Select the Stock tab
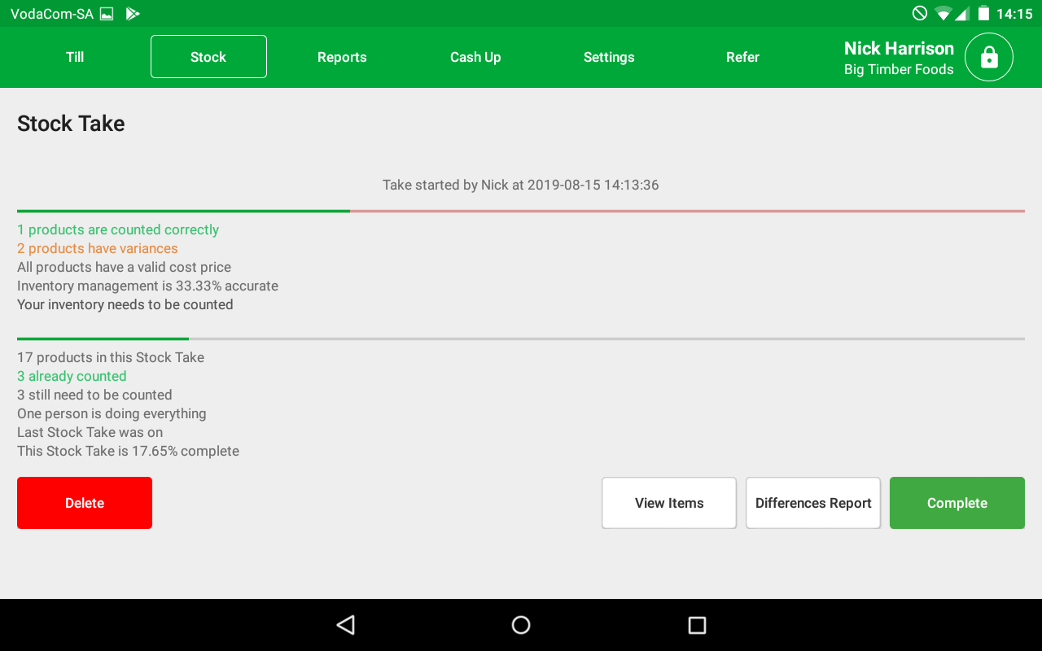Viewport: 1042px width, 651px height. coord(208,57)
